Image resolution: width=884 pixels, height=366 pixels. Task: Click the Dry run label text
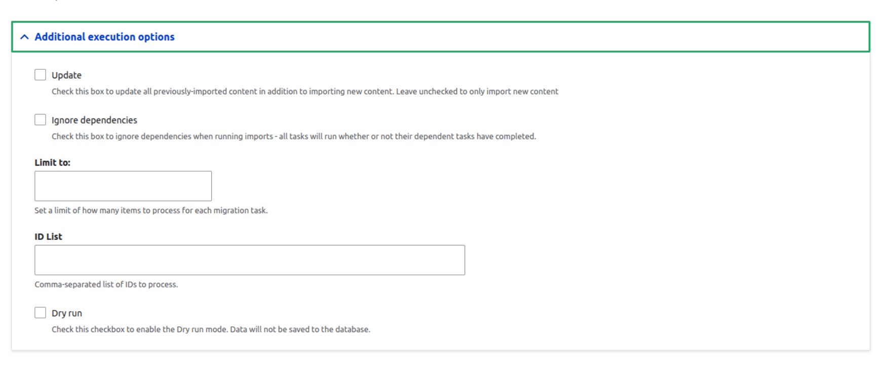(67, 313)
